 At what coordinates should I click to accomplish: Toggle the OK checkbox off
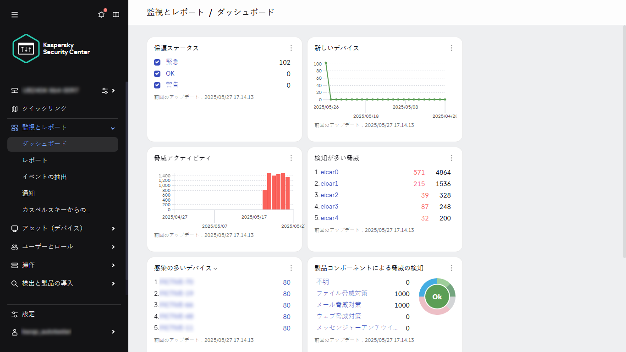(157, 73)
